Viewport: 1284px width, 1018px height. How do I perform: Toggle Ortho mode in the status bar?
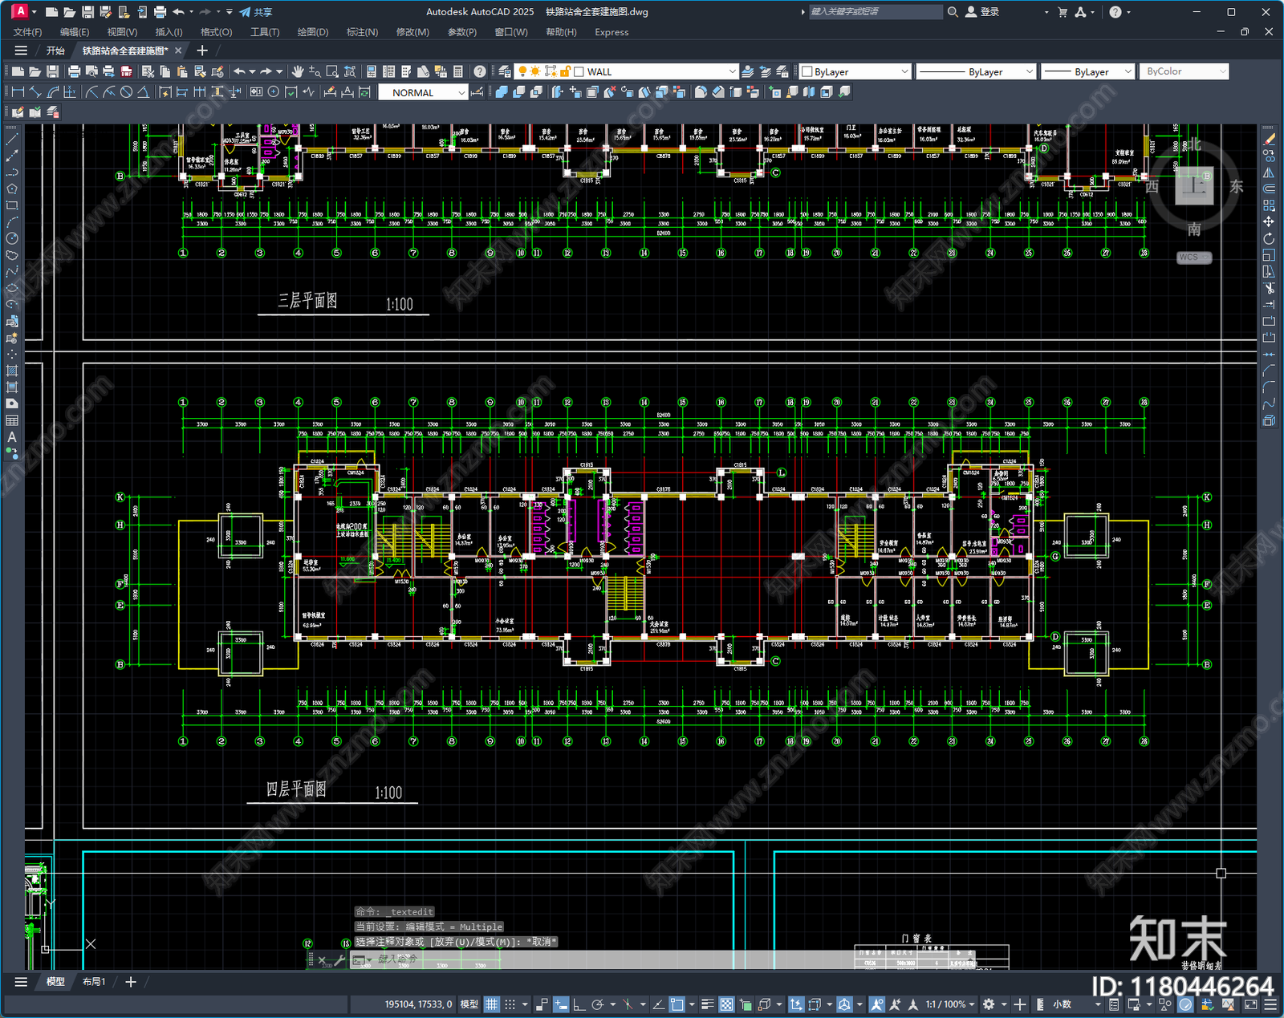[x=579, y=1004]
